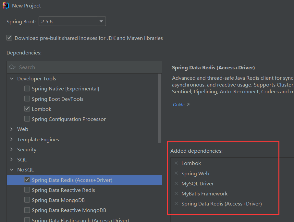This screenshot has height=222, width=294.
Task: Select the Template Engines tree label
Action: click(38, 139)
